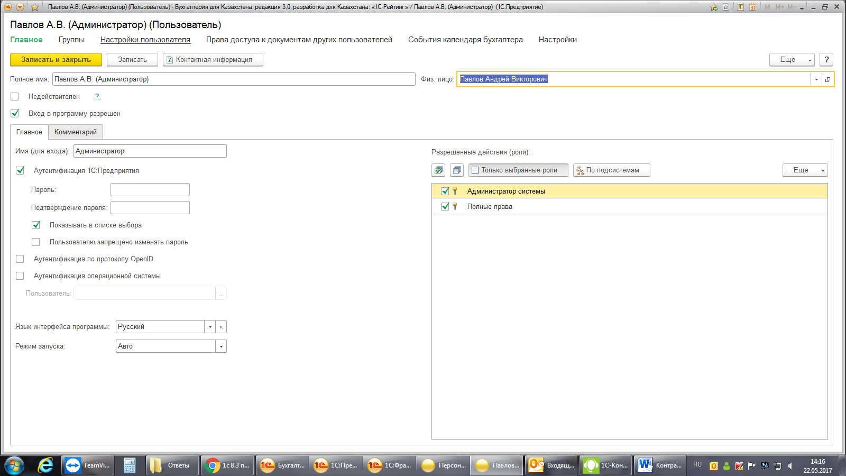Click Записать и закрыть button
Image resolution: width=846 pixels, height=476 pixels.
click(56, 60)
